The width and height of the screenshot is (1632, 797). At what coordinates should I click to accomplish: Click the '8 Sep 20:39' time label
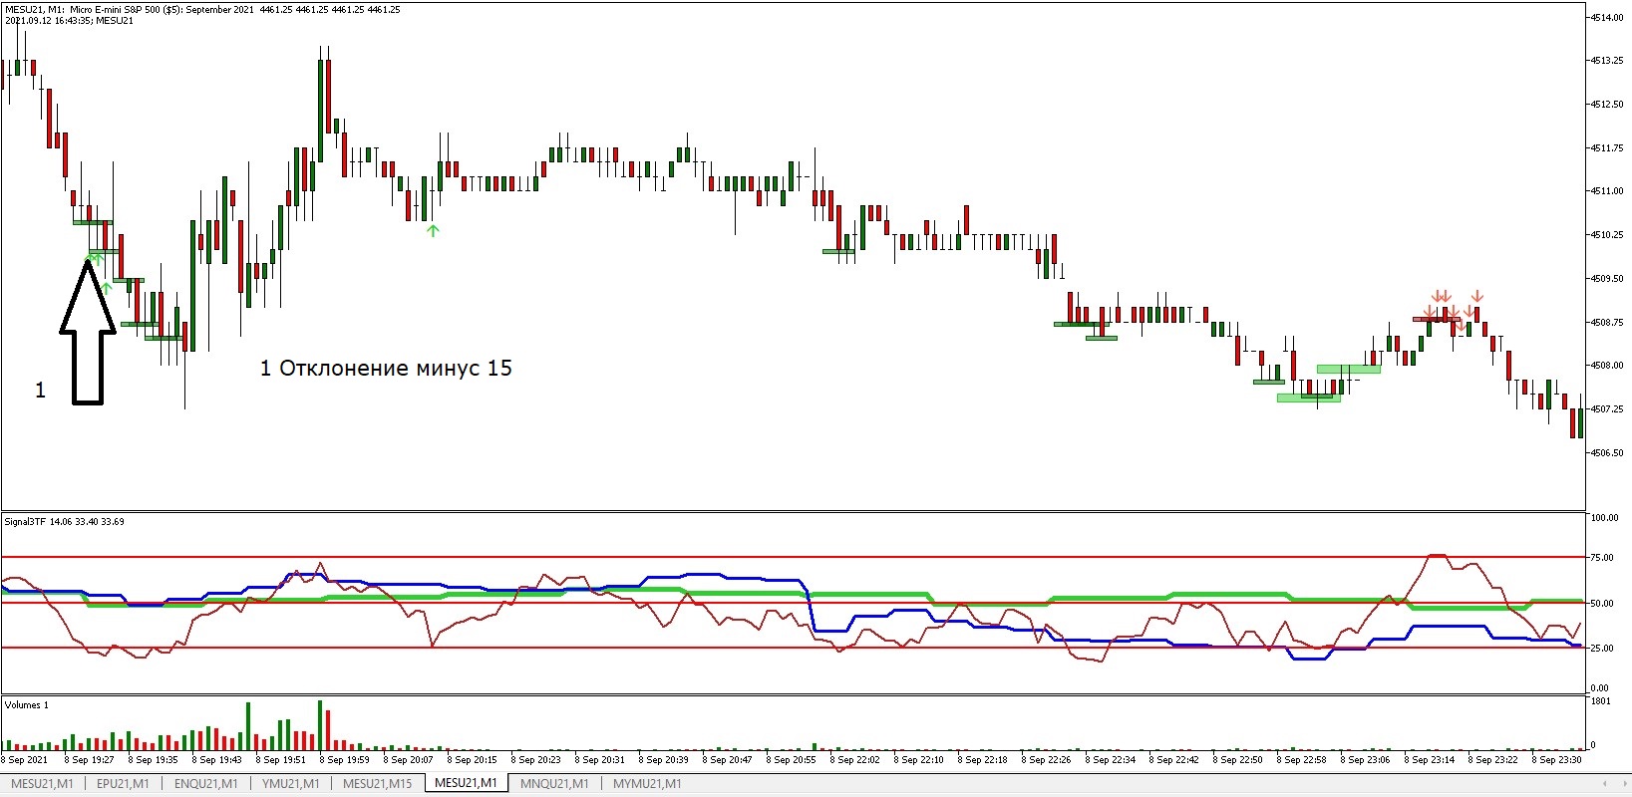(x=664, y=760)
